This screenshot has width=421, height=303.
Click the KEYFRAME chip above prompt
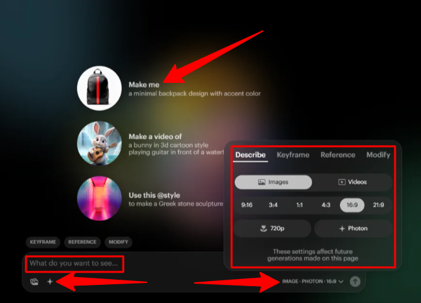tap(43, 242)
